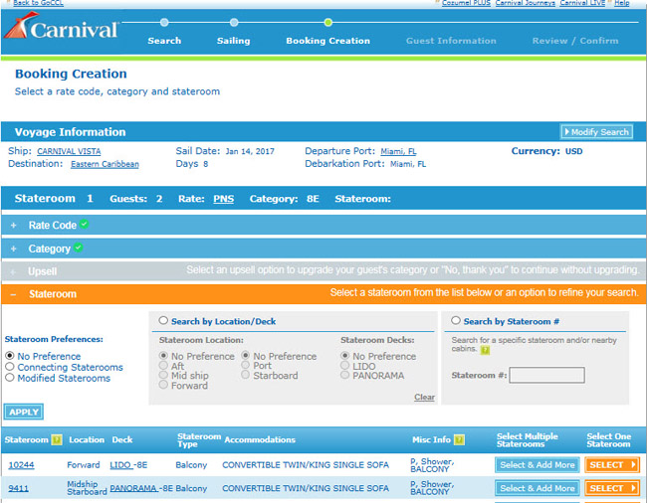Open CARNIVAL VISTA ship link

(69, 152)
